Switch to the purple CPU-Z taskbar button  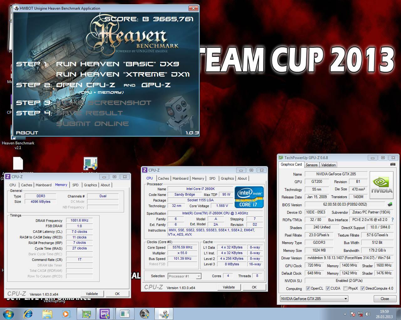(105, 314)
